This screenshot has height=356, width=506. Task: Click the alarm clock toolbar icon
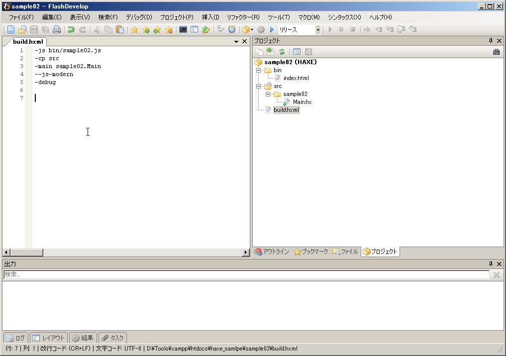(x=232, y=30)
